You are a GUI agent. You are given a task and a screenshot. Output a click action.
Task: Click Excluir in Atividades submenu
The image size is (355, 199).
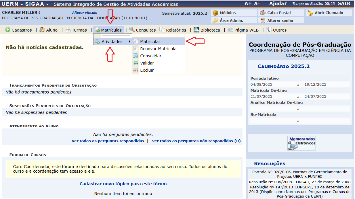[147, 70]
